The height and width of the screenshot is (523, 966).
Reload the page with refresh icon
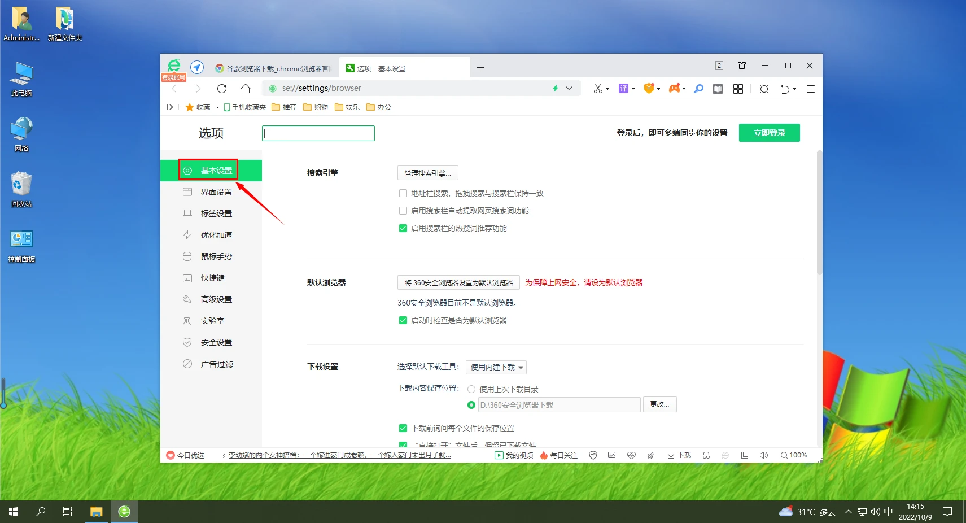click(222, 89)
